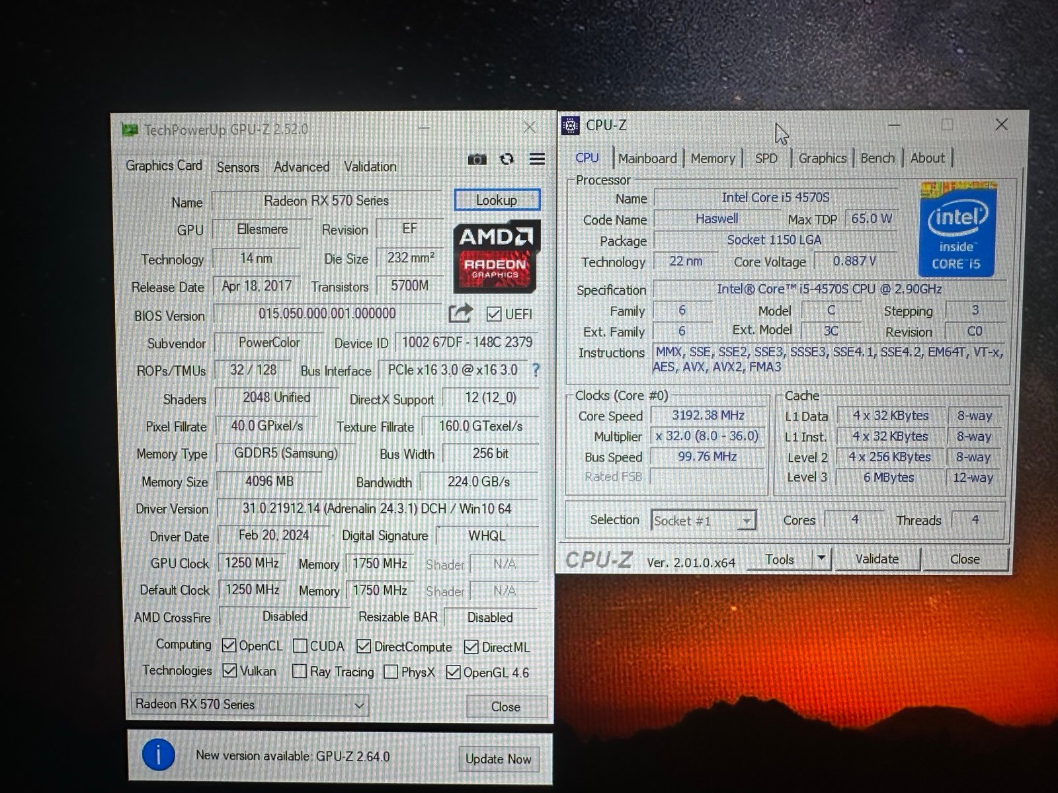Click the BIOS Version field value
1058x793 pixels.
point(327,313)
